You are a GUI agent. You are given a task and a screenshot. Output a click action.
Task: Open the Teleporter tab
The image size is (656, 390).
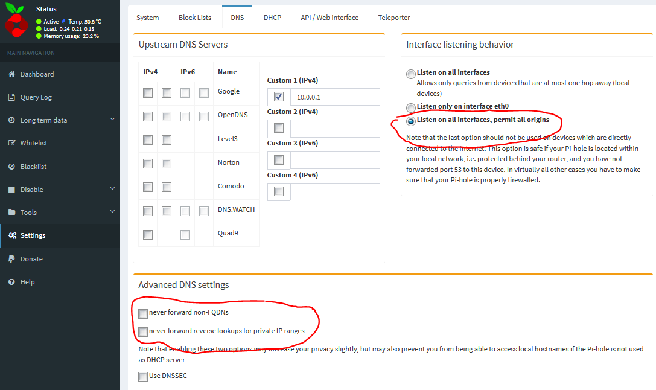coord(394,18)
